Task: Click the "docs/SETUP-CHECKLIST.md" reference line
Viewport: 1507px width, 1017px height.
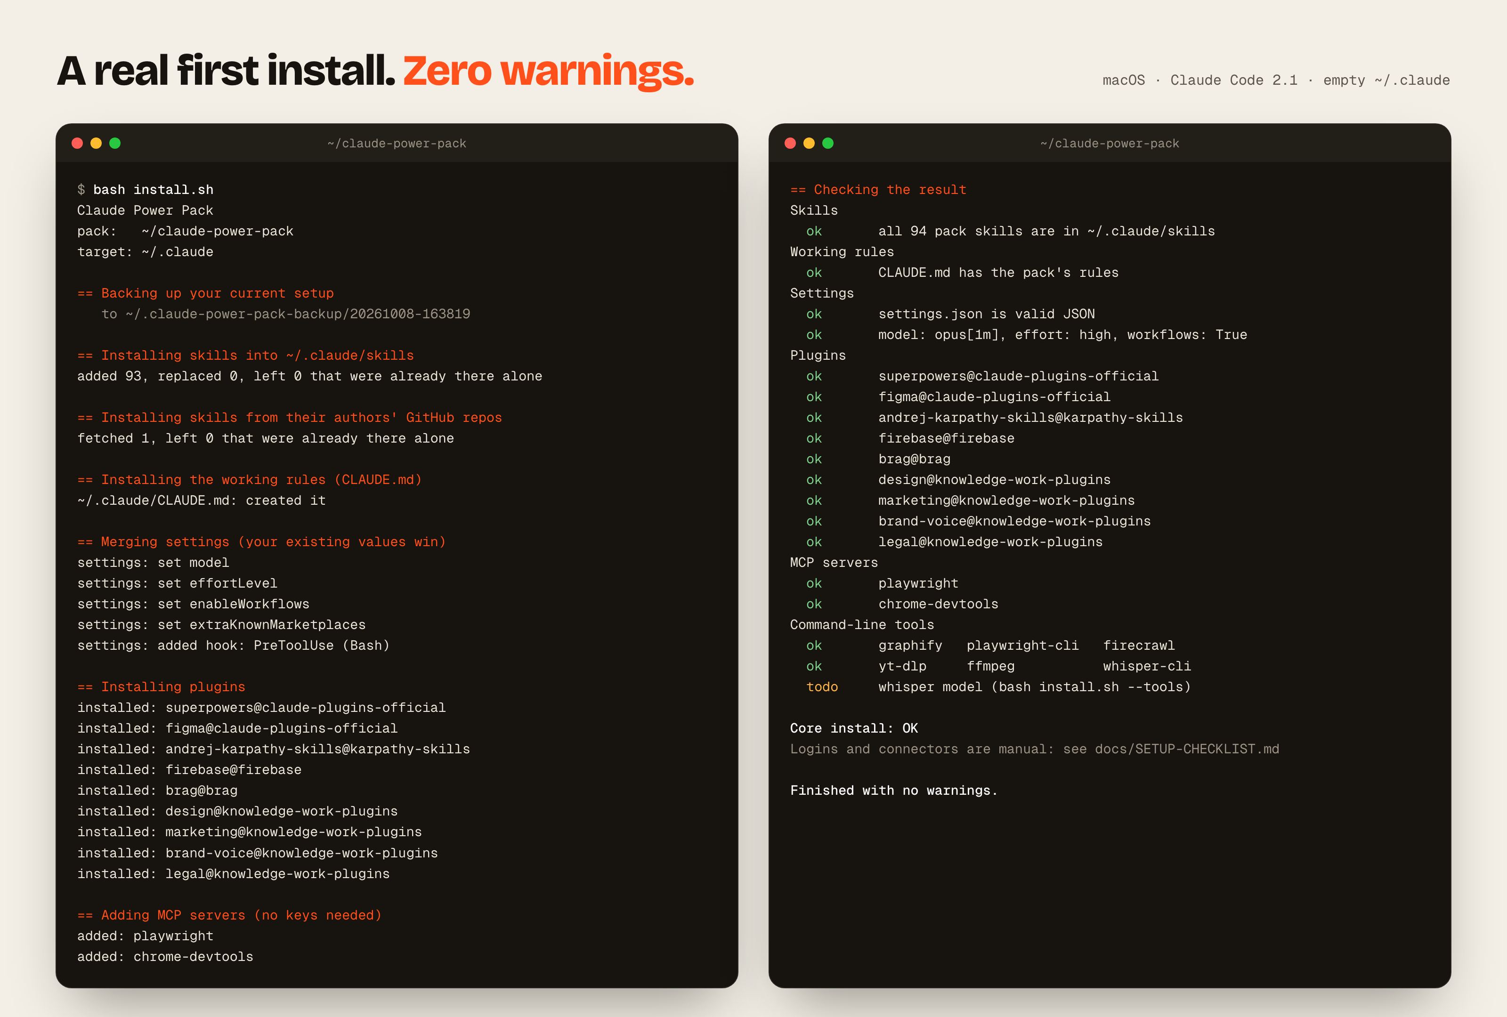Action: 1035,749
